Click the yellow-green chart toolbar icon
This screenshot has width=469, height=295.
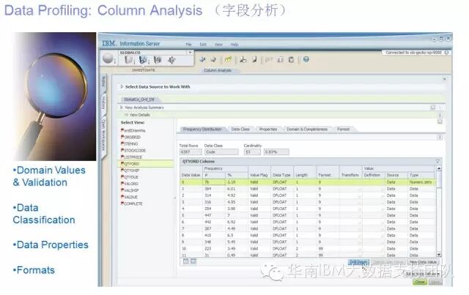click(x=228, y=59)
